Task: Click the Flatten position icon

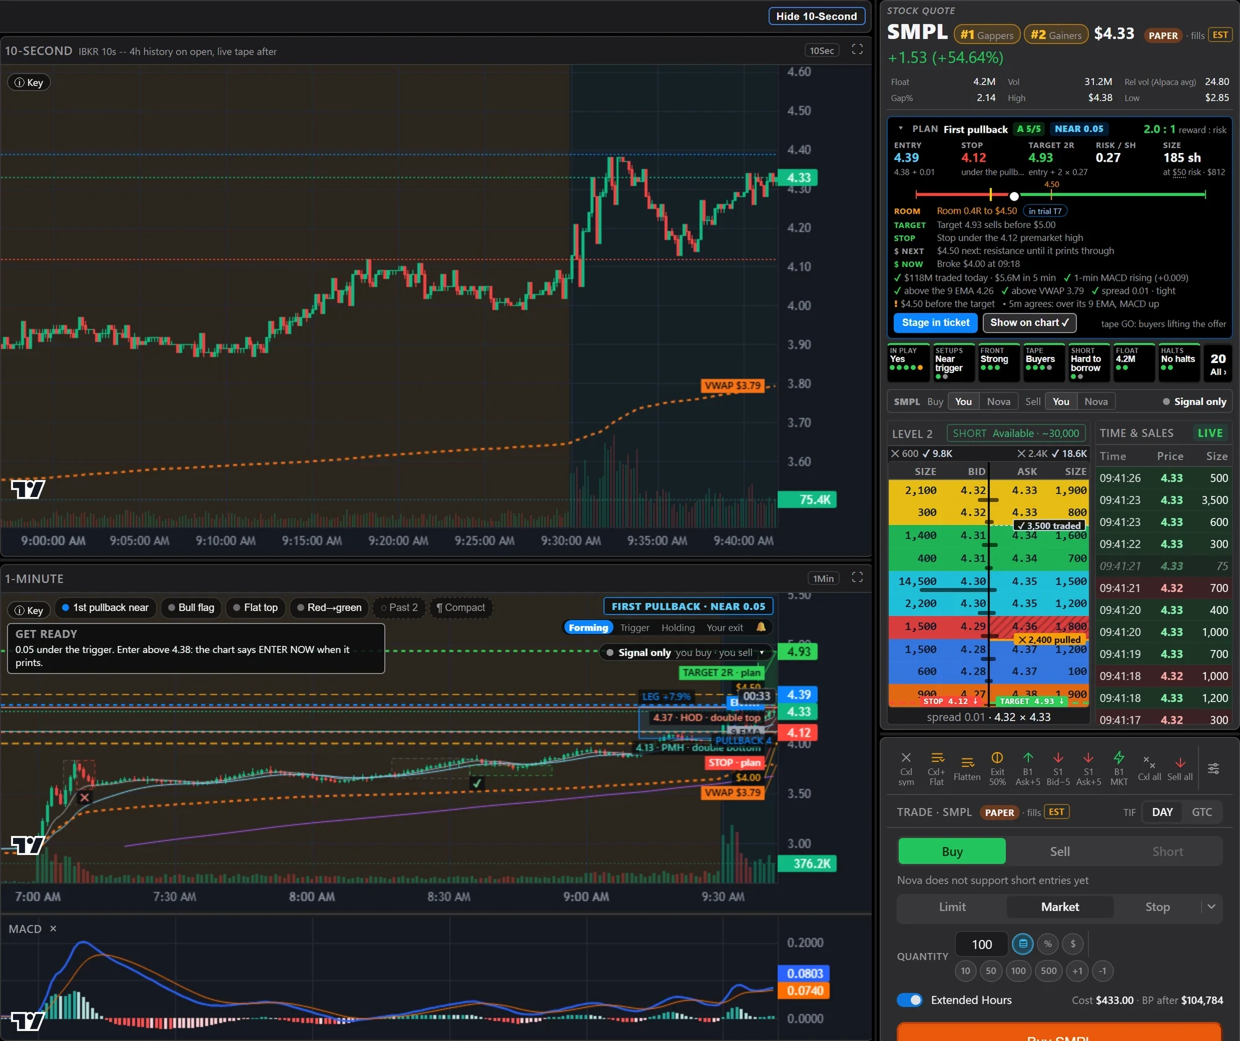Action: (967, 763)
